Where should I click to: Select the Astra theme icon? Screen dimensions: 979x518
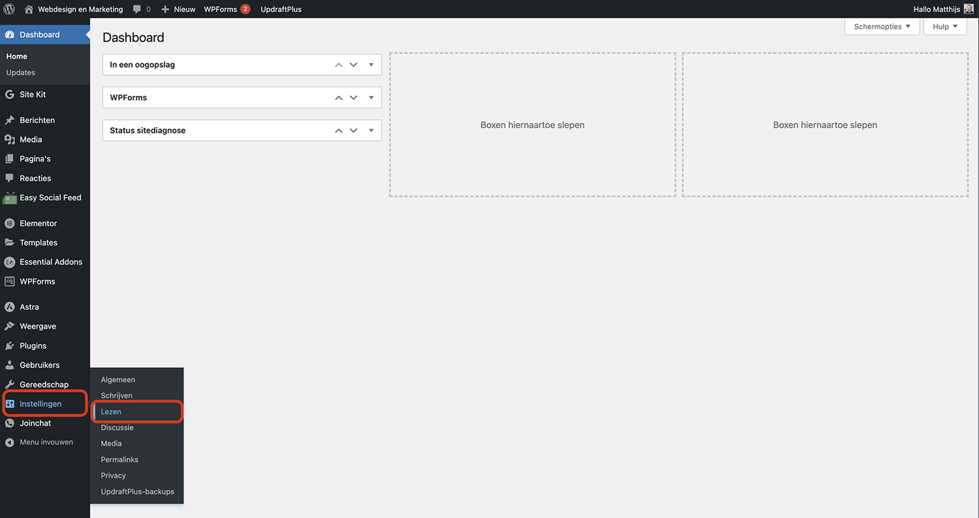point(10,307)
